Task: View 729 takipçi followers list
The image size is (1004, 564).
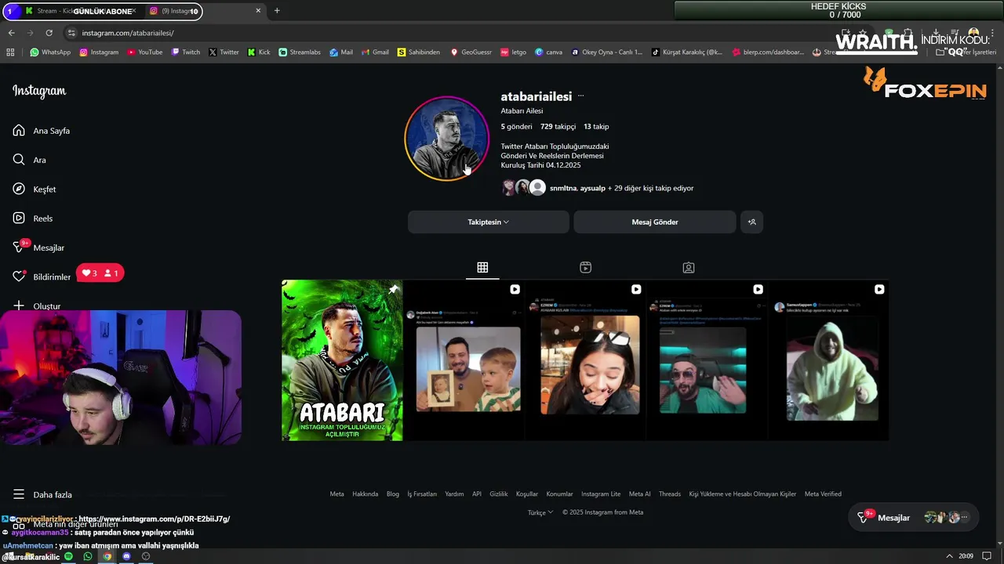Action: (x=558, y=126)
